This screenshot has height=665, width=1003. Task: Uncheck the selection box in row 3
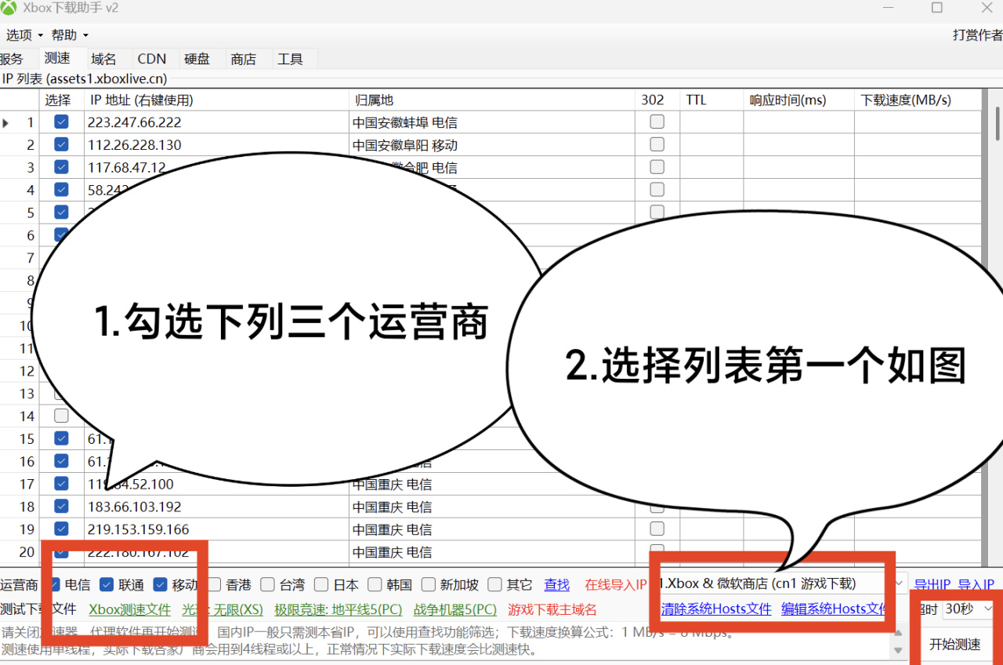pos(61,167)
